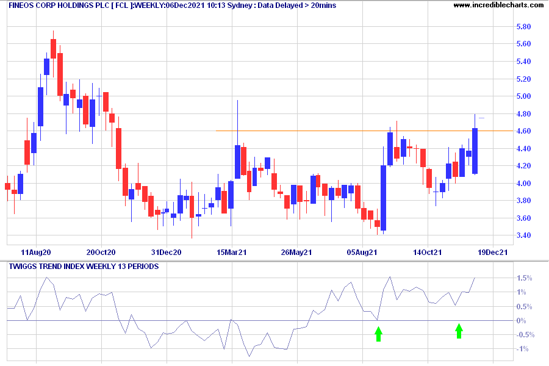Click the chart title FINEOS CORP HOLDINGS PLC
549x366 pixels.
coord(59,5)
